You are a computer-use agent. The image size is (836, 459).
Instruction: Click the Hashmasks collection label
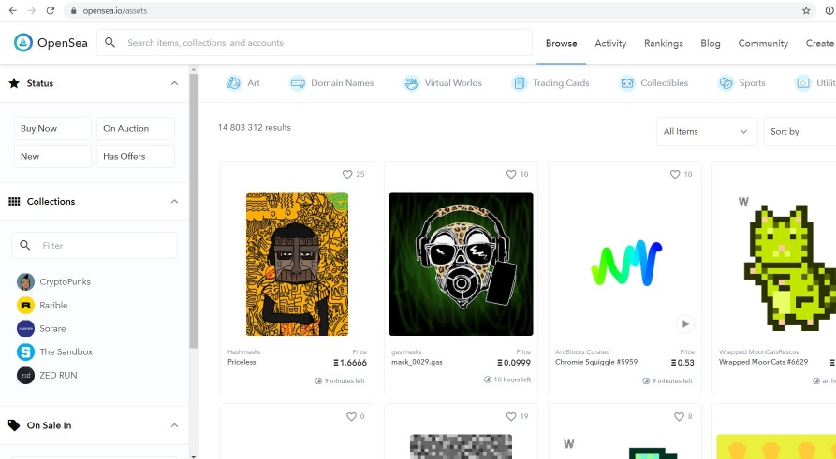click(243, 352)
